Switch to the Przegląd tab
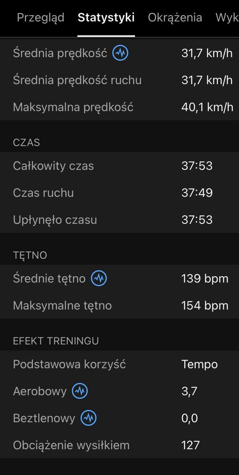 tap(40, 17)
